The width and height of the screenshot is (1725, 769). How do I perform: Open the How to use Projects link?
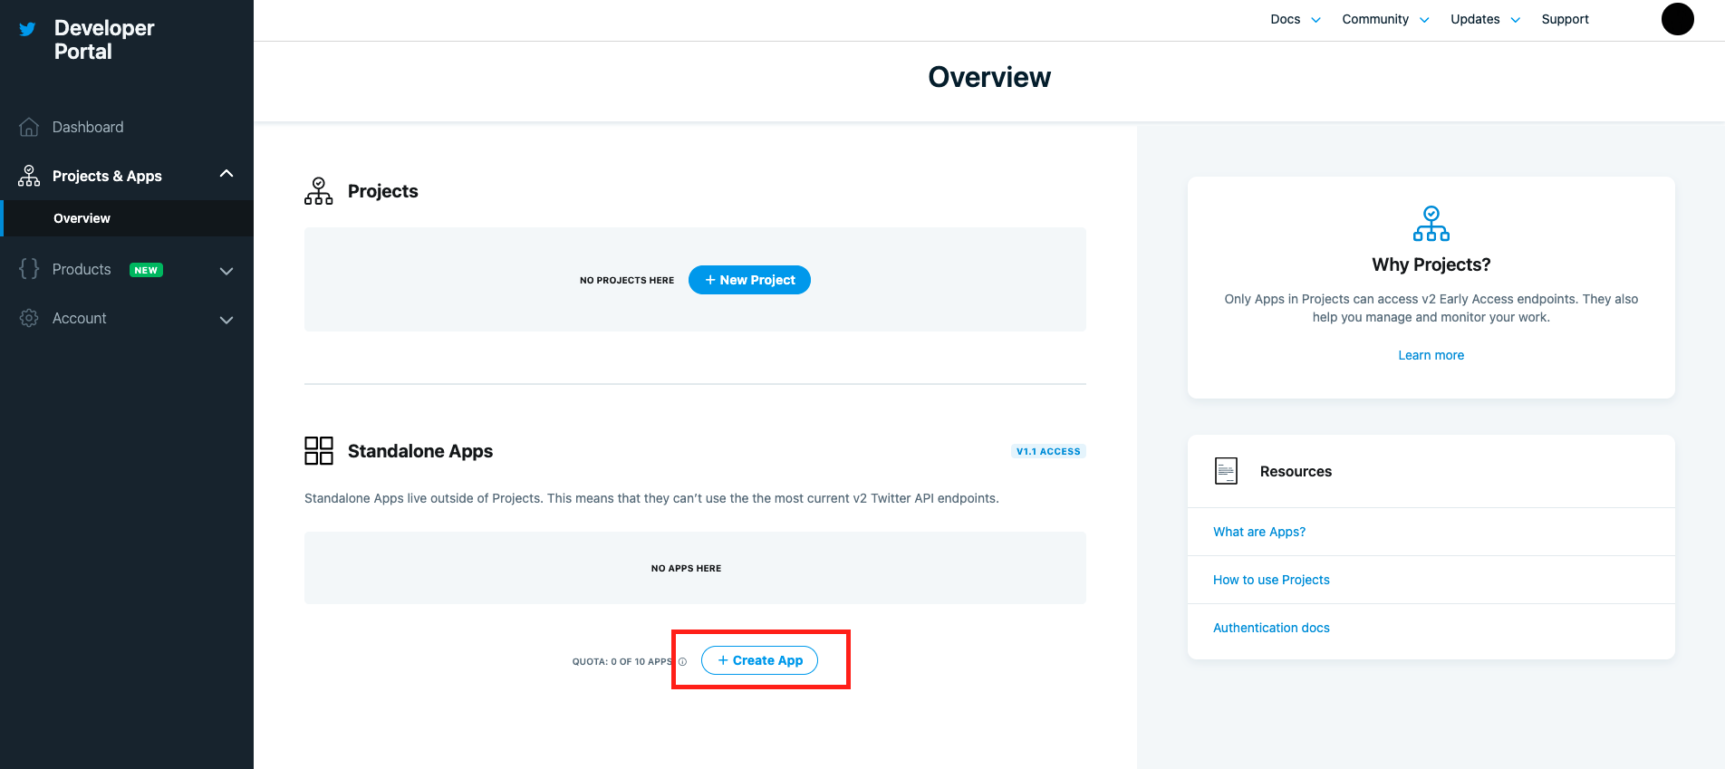(1271, 580)
